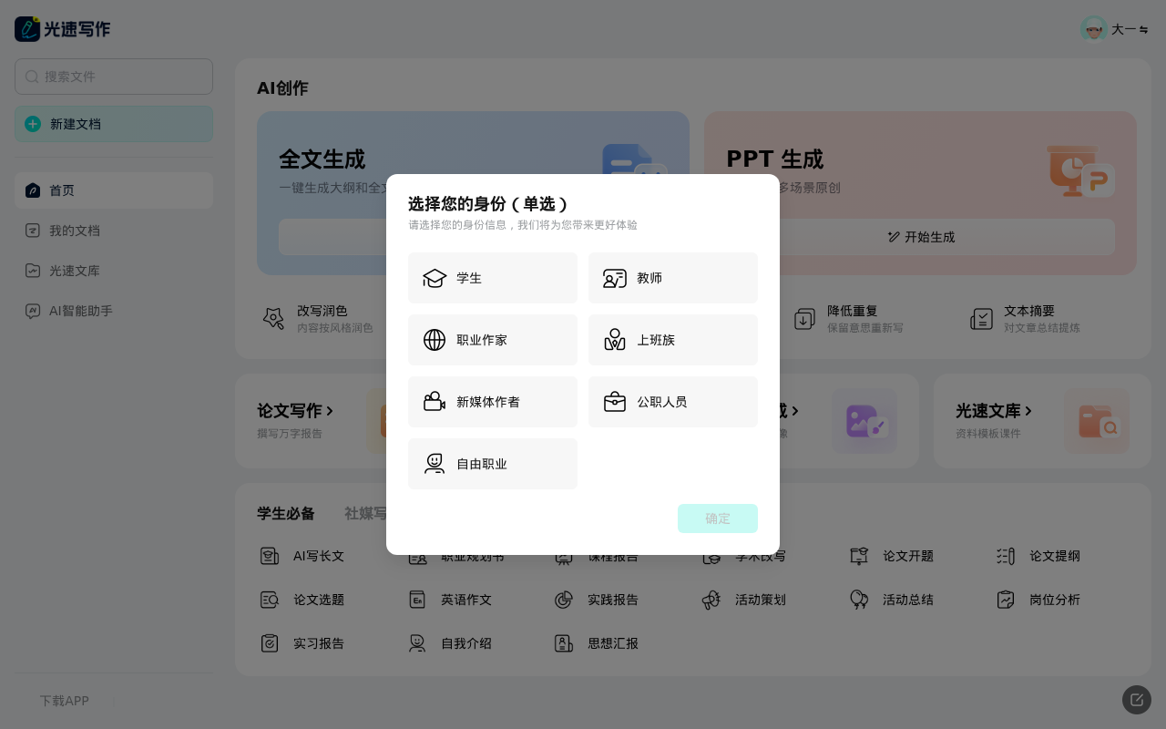Open the 活动策划 template
The image size is (1166, 729).
tap(744, 600)
